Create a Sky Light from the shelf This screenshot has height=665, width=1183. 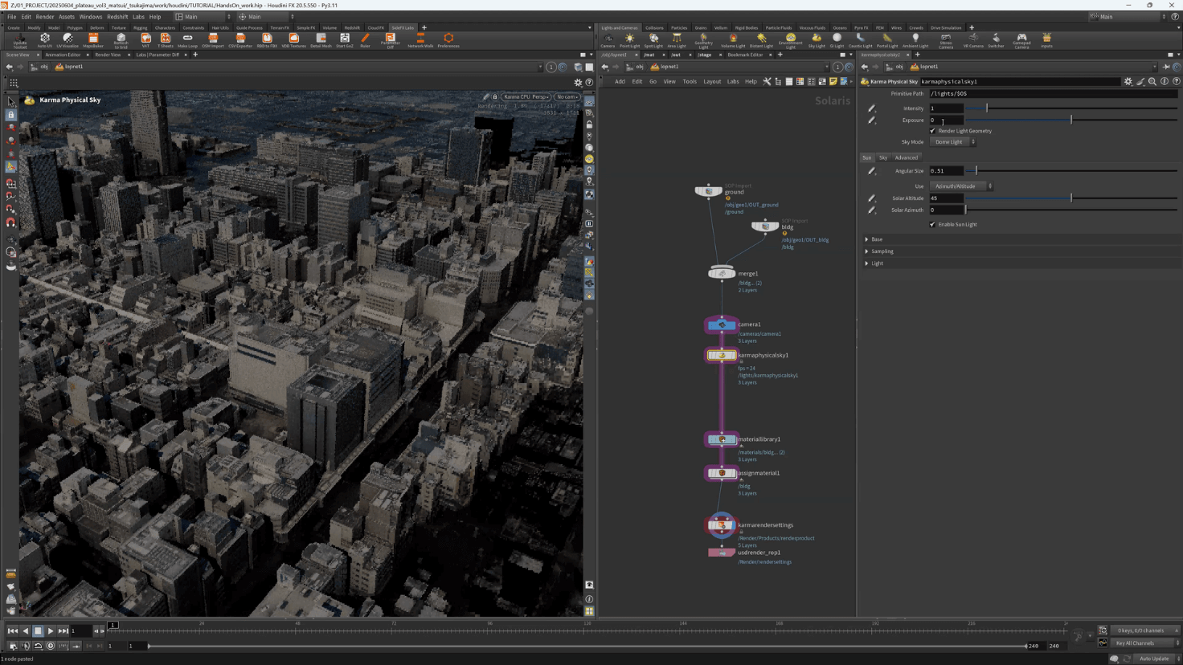[817, 39]
